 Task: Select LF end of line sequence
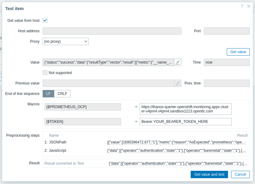tap(48, 94)
